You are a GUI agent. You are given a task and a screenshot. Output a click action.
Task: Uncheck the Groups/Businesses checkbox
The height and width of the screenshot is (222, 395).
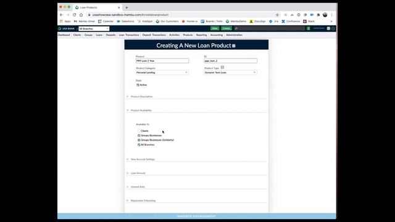point(139,136)
